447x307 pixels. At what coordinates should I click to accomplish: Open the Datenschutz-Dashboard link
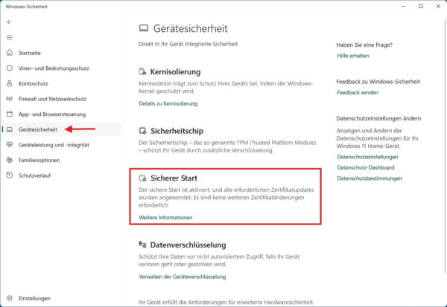[x=366, y=167]
